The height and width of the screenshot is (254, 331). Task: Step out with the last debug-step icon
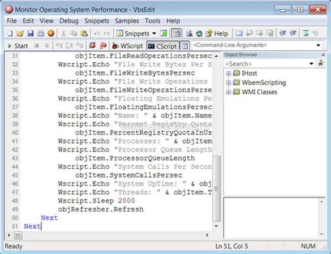[x=80, y=45]
